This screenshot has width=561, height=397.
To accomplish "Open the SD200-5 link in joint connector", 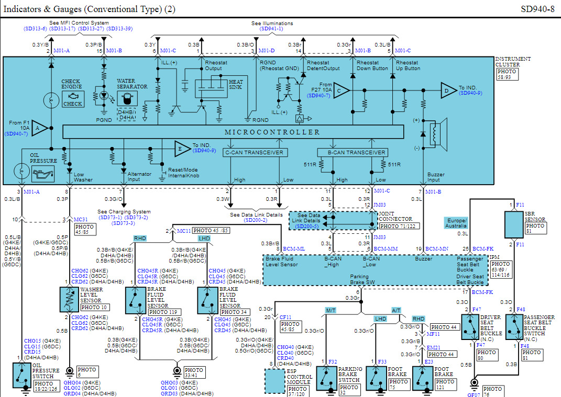I will 307,226.
